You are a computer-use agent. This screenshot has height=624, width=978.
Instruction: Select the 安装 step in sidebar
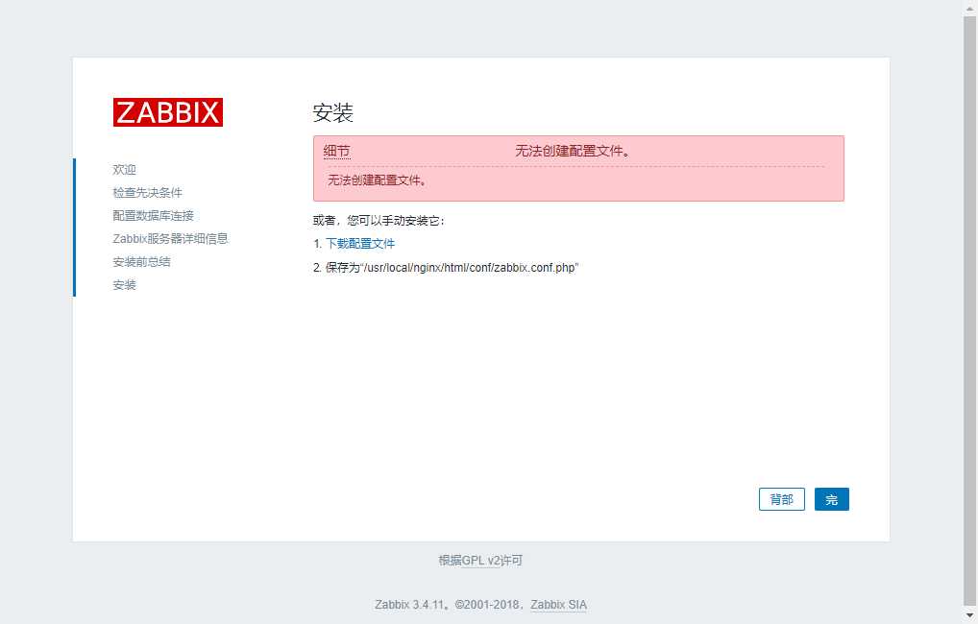(124, 285)
